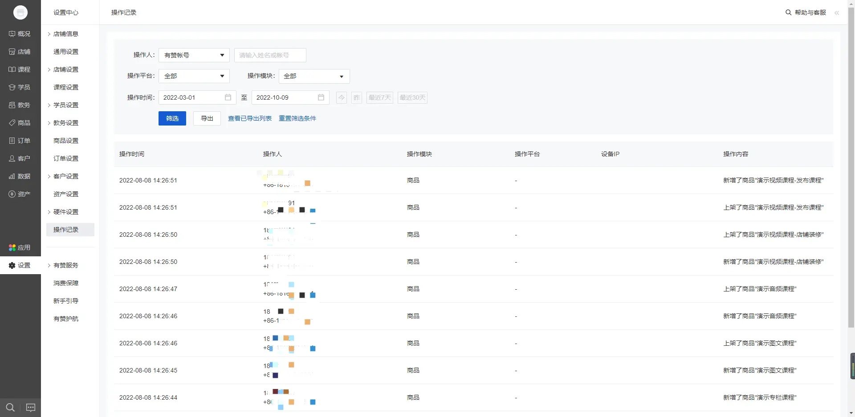The image size is (855, 417).
Task: Open 资产设置 menu item
Action: tap(66, 194)
